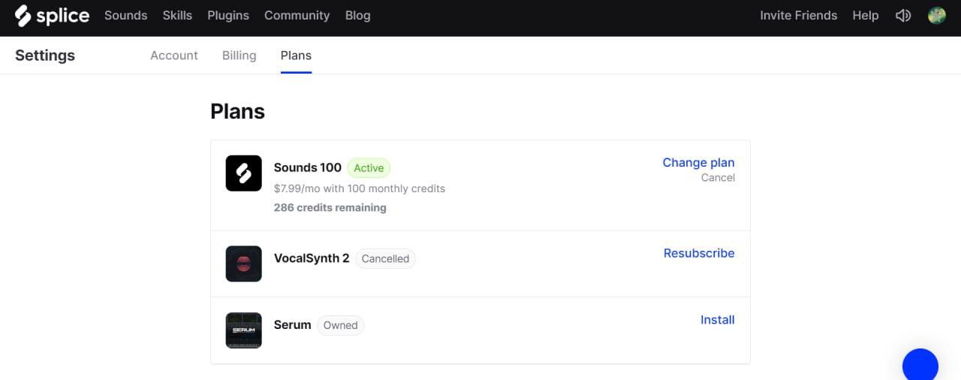Switch to the Account tab

174,56
